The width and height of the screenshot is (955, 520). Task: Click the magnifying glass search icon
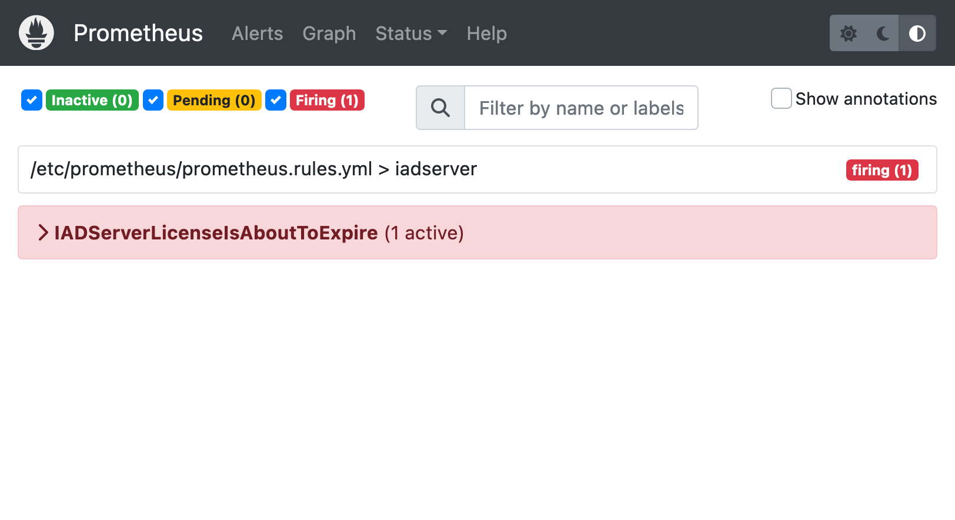(x=440, y=108)
